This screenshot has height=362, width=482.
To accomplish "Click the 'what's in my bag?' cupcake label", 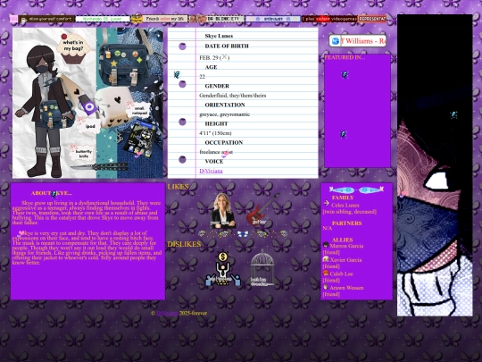I will tap(73, 49).
